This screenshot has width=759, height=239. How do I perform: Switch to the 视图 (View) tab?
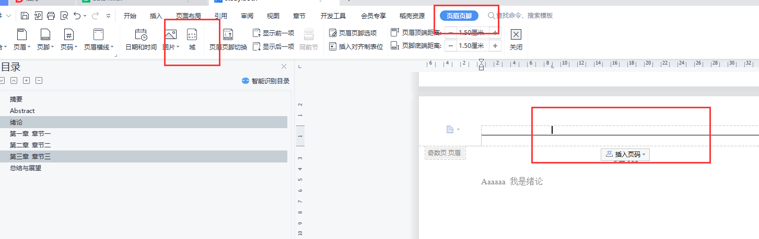(x=273, y=16)
